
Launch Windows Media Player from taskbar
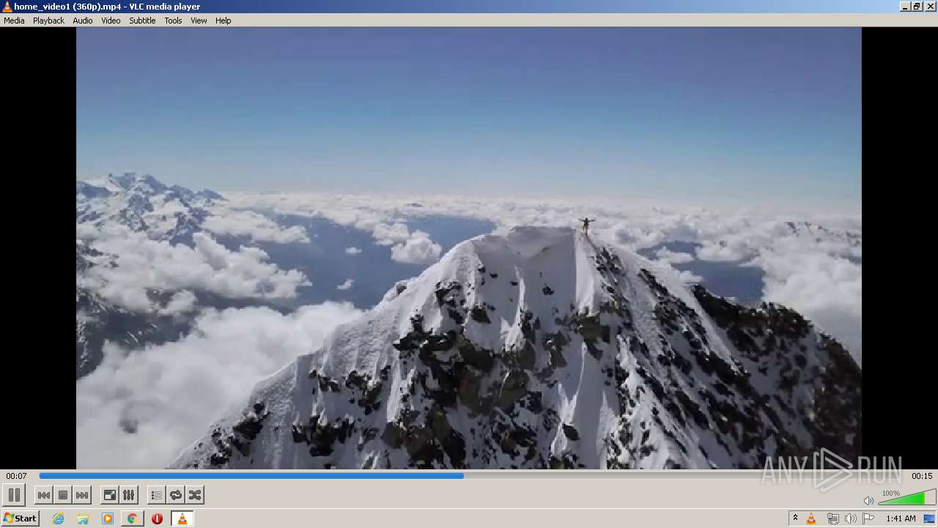point(108,518)
